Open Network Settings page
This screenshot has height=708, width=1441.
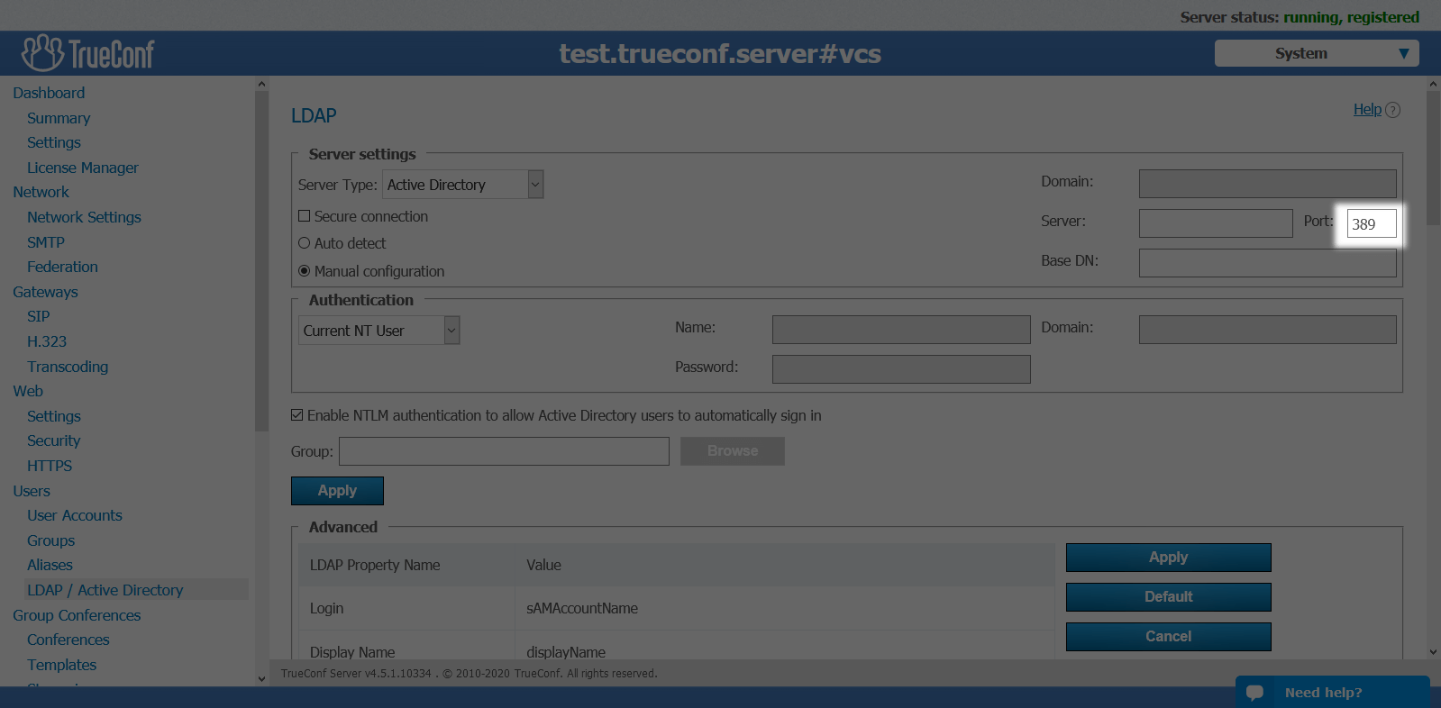click(x=84, y=217)
